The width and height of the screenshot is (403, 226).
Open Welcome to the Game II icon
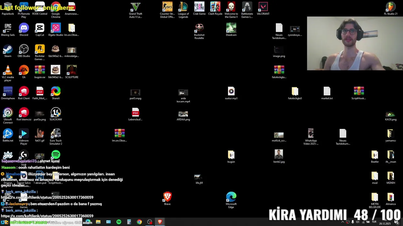coord(231,10)
